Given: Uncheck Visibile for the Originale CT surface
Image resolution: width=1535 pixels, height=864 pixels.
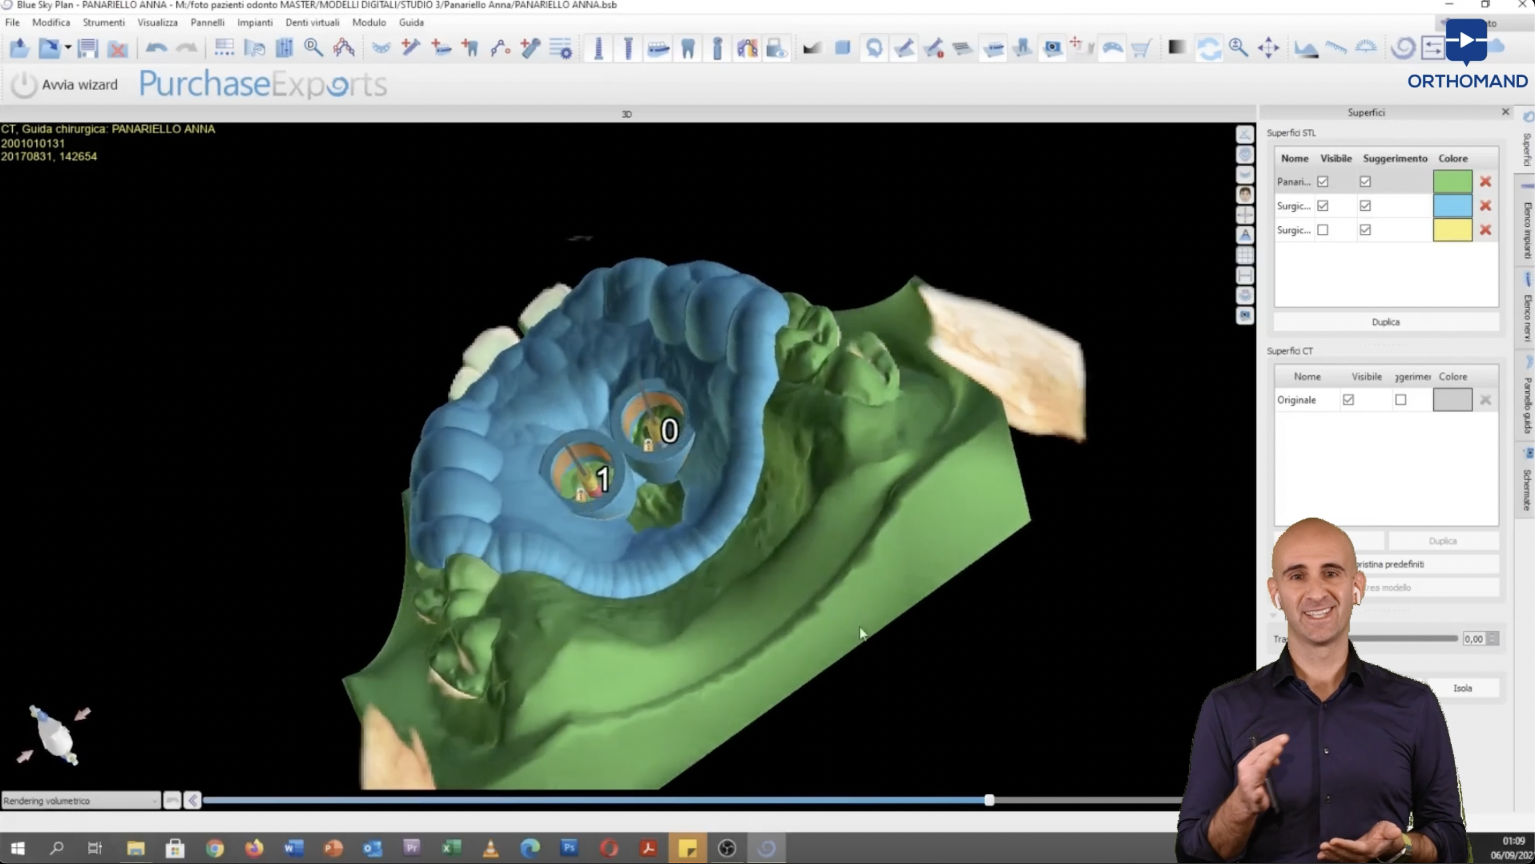Looking at the screenshot, I should click(x=1348, y=399).
